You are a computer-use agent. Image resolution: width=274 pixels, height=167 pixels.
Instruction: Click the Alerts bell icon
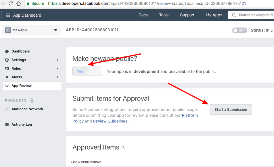(x=7, y=77)
